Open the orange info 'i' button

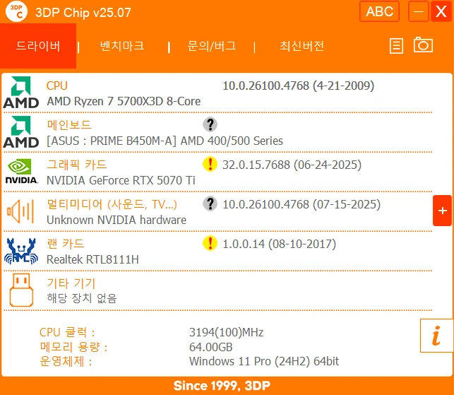(436, 336)
